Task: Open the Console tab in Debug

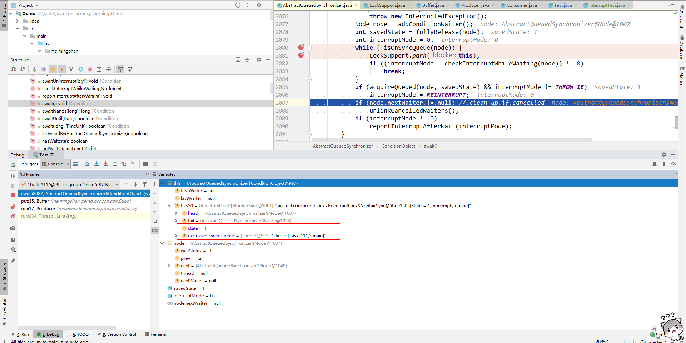Action: [55, 164]
